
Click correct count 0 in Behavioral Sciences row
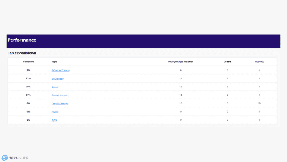click(x=227, y=70)
